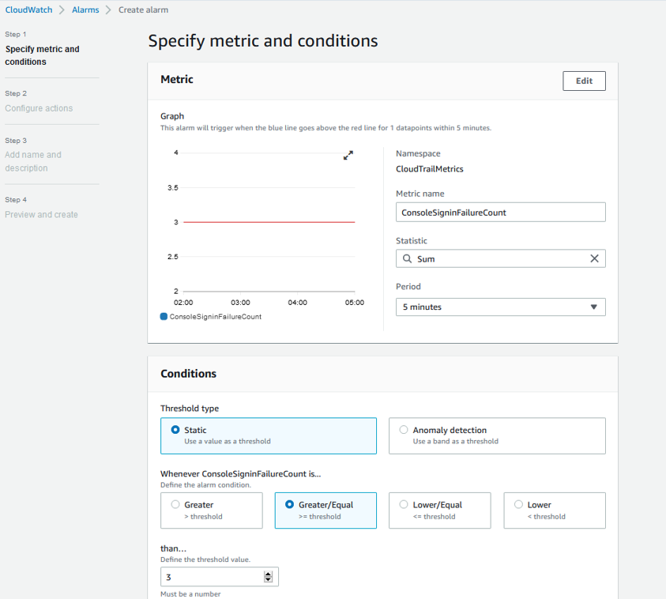This screenshot has height=599, width=666.
Task: Click the threshold value number field
Action: click(x=212, y=577)
